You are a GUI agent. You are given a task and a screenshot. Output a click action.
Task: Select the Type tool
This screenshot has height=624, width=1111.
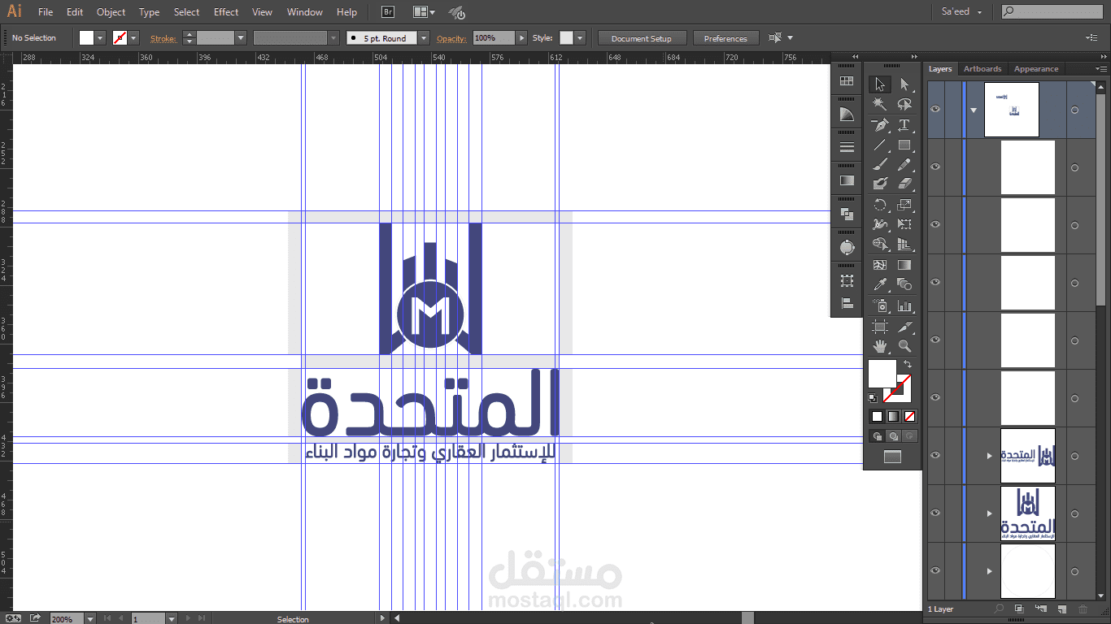click(904, 125)
